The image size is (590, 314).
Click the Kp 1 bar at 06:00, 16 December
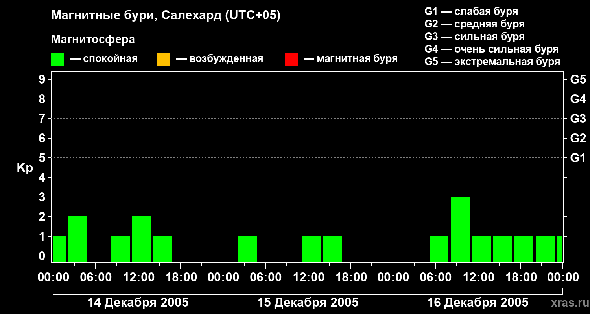click(439, 249)
